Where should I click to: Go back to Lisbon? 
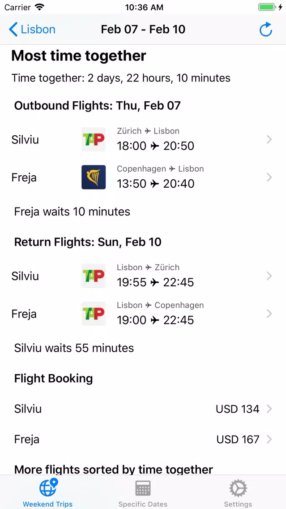tap(32, 30)
